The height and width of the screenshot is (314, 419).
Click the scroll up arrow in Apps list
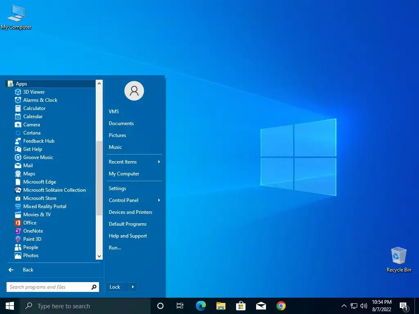click(99, 83)
